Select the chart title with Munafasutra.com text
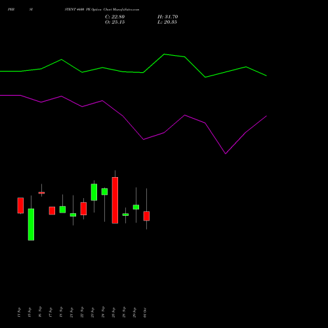328x328 pixels. [x=102, y=9]
